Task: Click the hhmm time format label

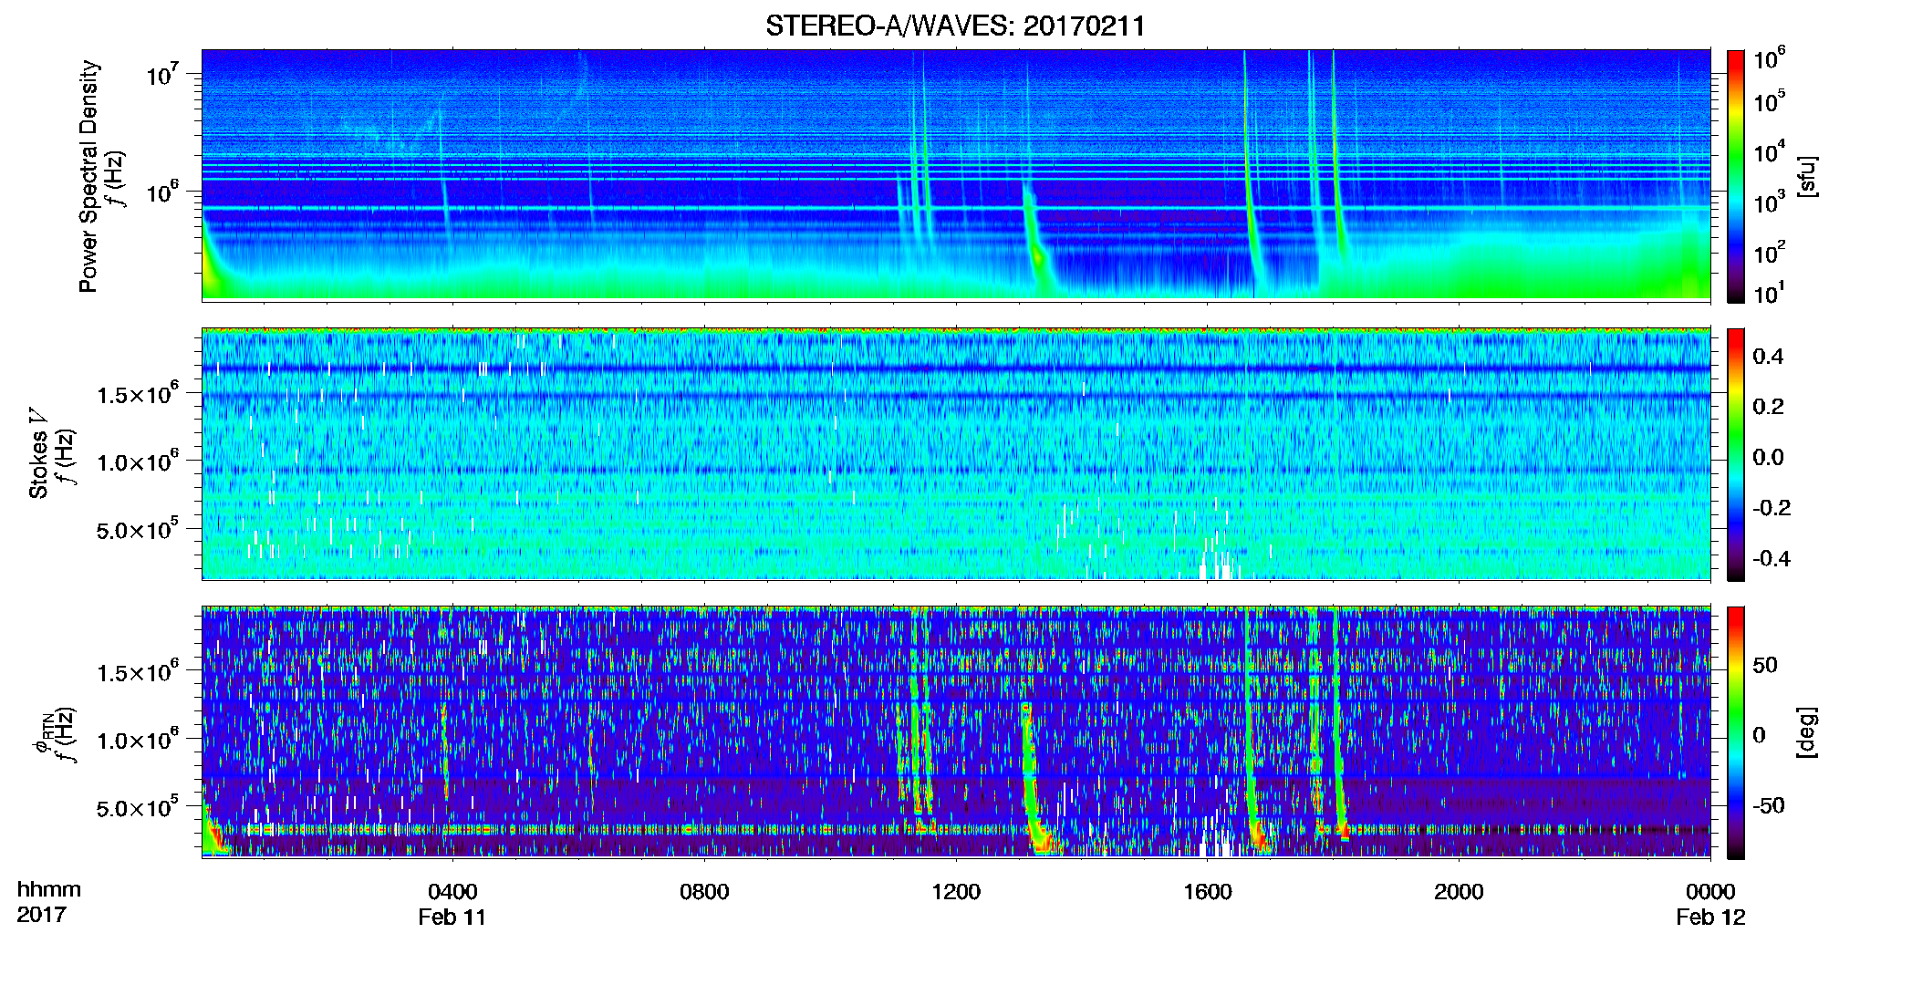Action: click(49, 889)
